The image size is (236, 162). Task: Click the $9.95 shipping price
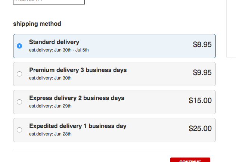point(202,73)
